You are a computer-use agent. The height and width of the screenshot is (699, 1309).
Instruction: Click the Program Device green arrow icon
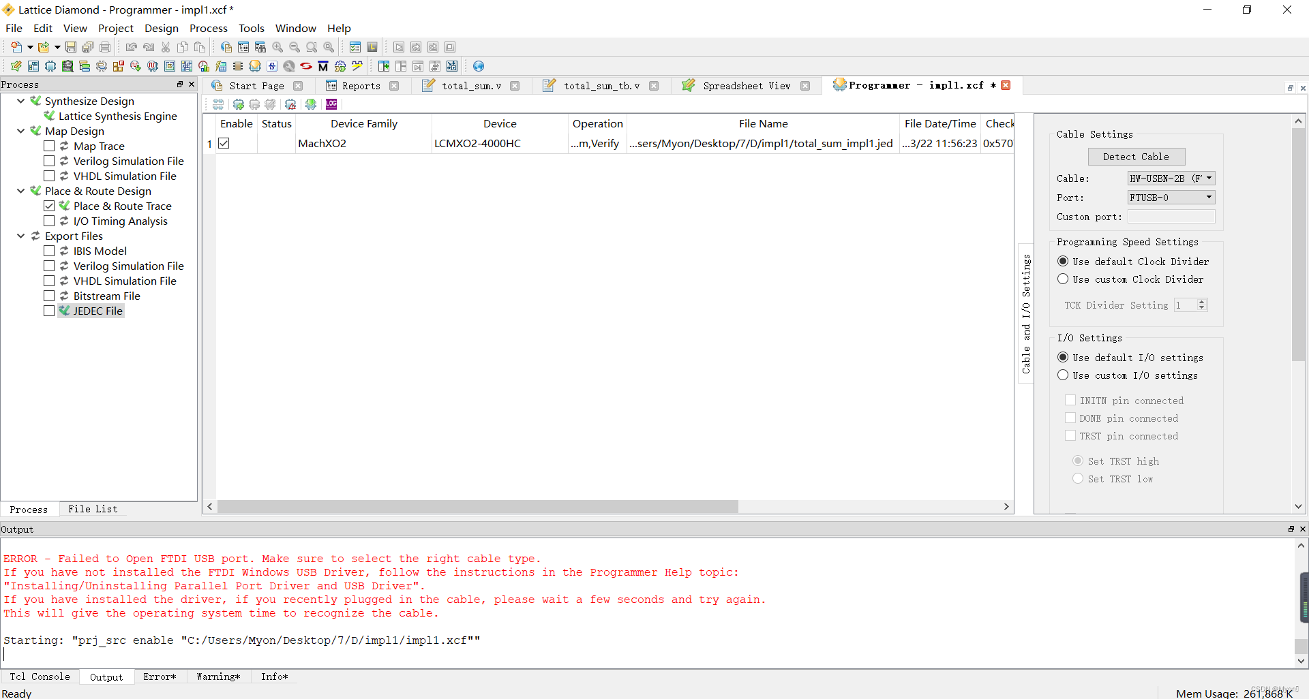pos(311,104)
